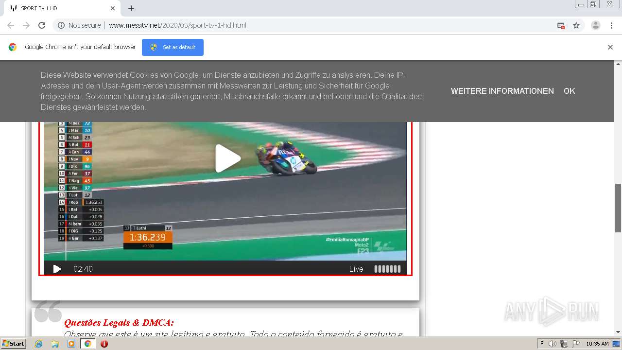Open a new tab with the plus button
Screen dimensions: 622x350
tap(131, 8)
